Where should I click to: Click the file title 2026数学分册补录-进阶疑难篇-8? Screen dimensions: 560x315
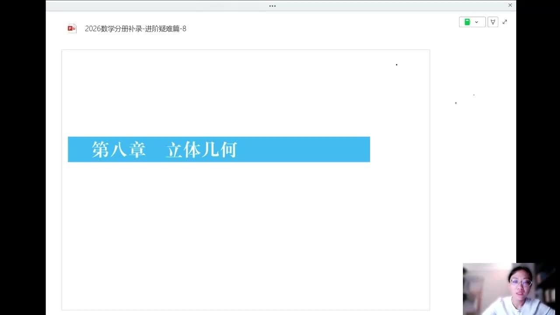pos(136,29)
